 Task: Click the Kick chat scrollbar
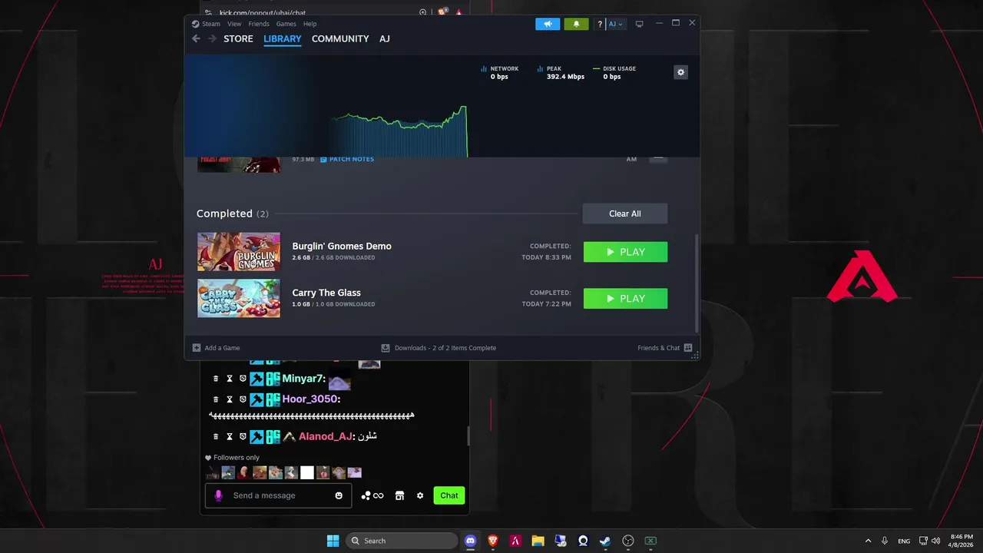click(468, 435)
